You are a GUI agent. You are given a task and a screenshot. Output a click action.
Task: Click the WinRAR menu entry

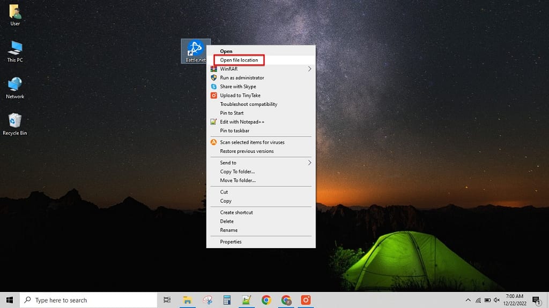261,69
